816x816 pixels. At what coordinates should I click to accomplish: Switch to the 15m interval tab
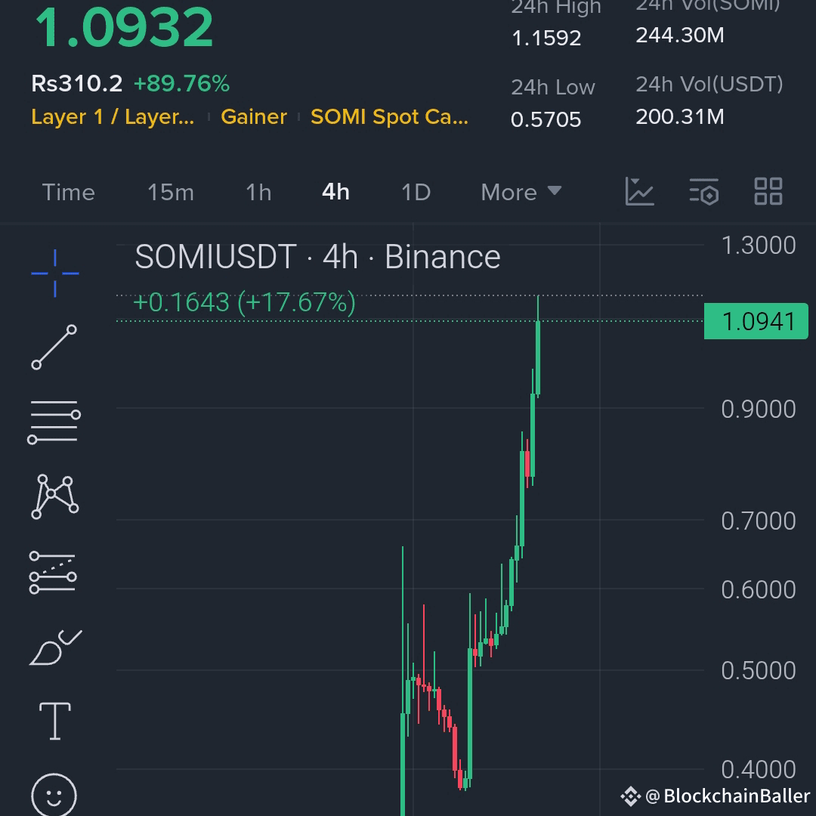[171, 193]
